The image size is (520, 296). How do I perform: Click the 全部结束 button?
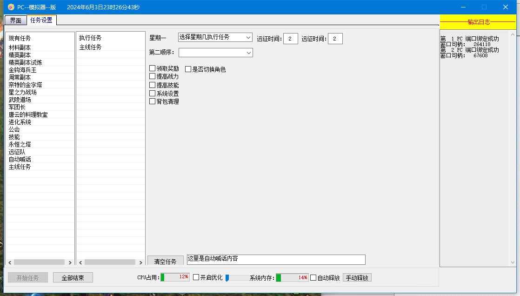coord(73,278)
